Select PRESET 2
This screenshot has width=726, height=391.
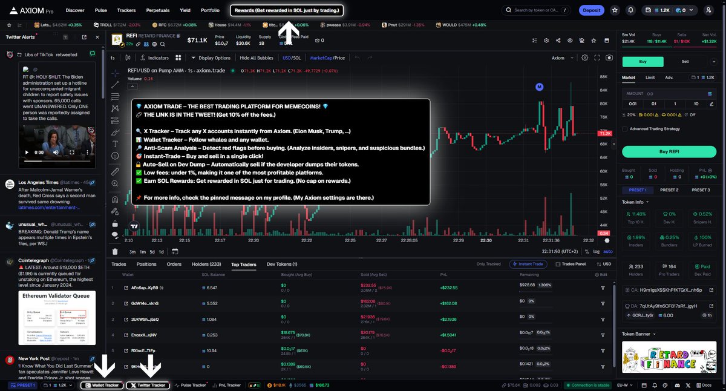pos(669,190)
